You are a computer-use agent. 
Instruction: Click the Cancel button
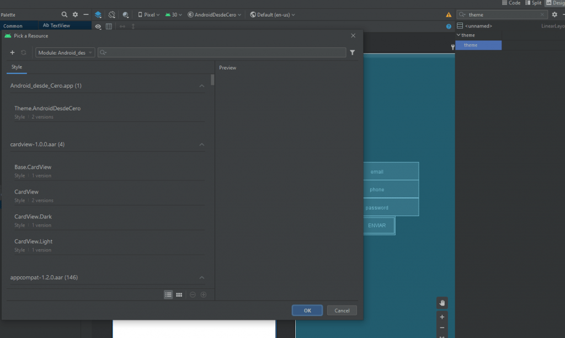point(342,310)
